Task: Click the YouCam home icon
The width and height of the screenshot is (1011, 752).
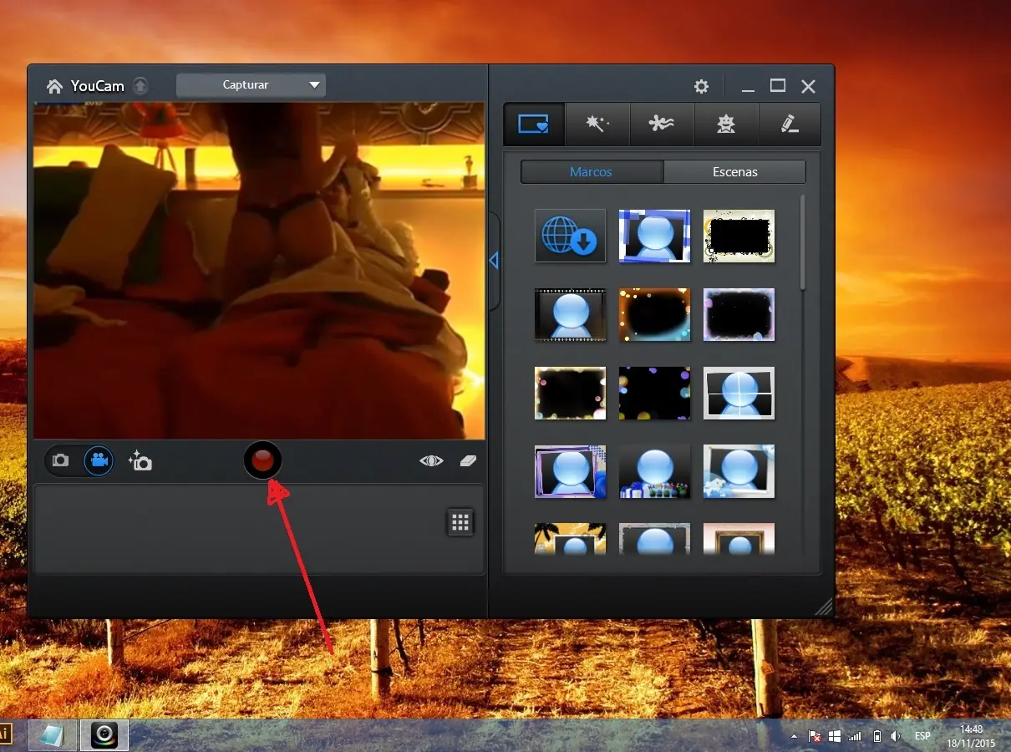Action: [54, 86]
